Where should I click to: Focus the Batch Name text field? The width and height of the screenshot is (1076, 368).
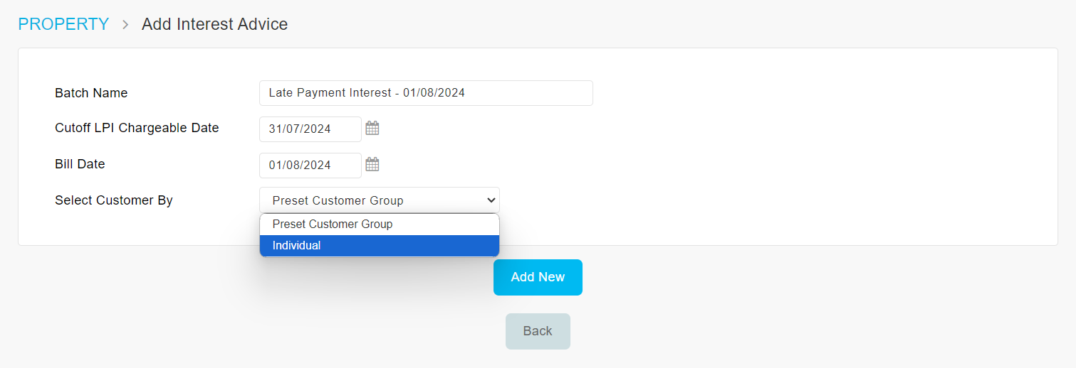[x=426, y=93]
